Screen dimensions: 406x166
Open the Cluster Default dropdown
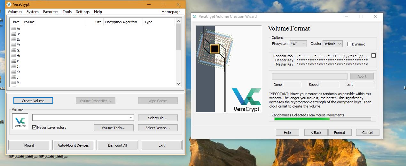332,44
